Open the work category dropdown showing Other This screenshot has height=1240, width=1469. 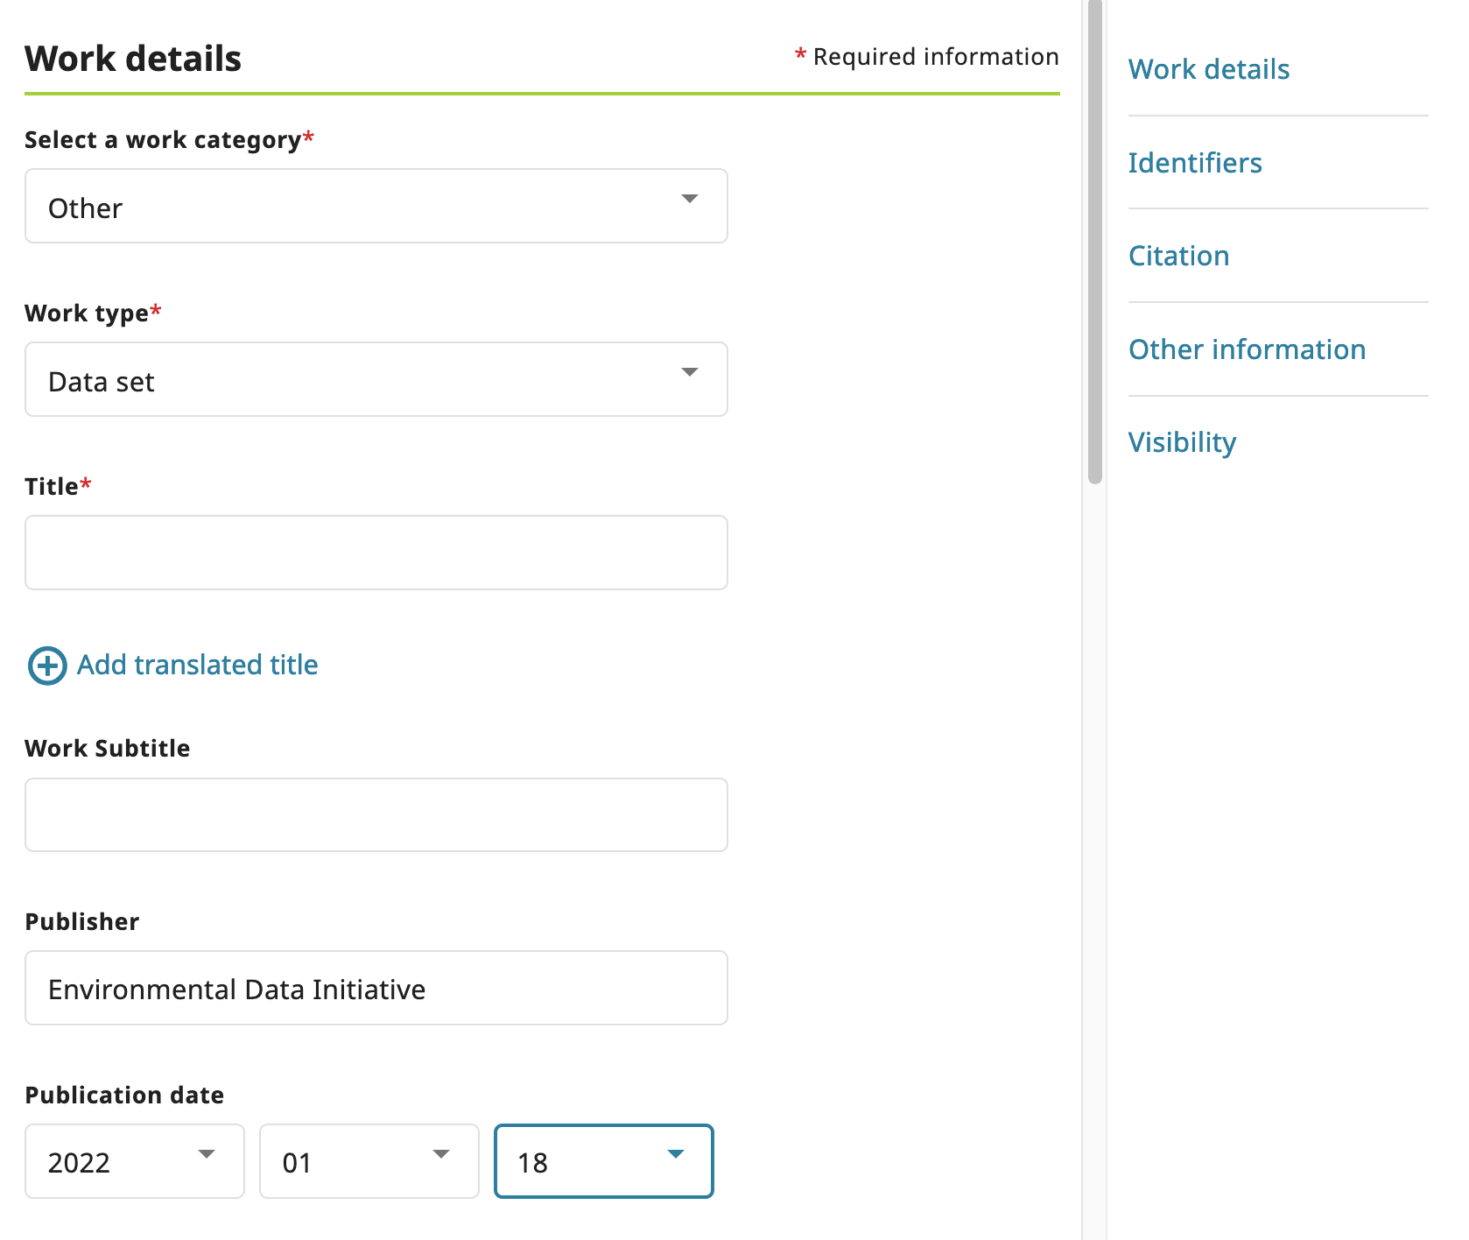(x=376, y=206)
